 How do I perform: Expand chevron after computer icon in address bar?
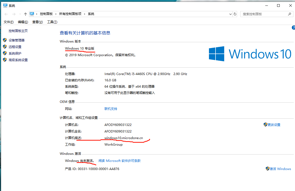37,14
